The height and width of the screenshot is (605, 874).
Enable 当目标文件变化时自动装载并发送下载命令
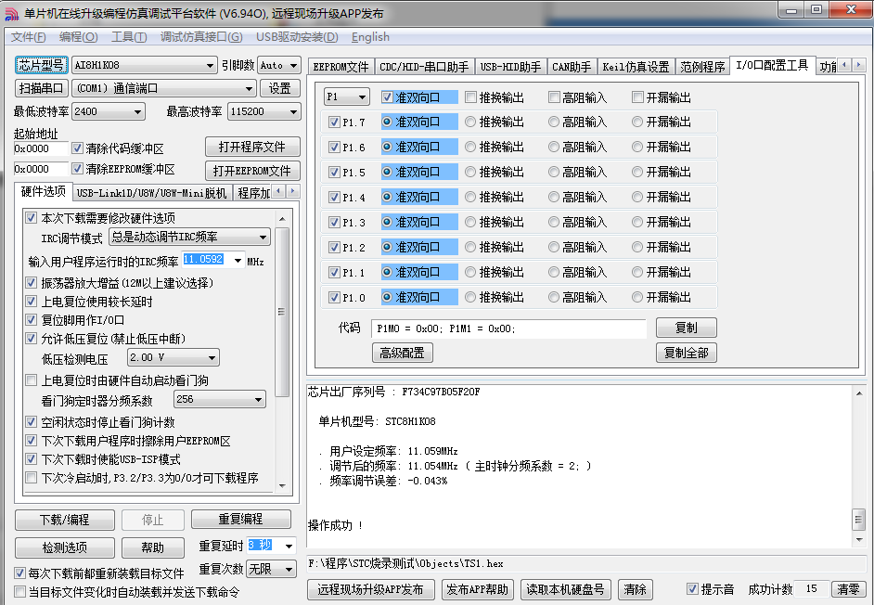point(20,592)
